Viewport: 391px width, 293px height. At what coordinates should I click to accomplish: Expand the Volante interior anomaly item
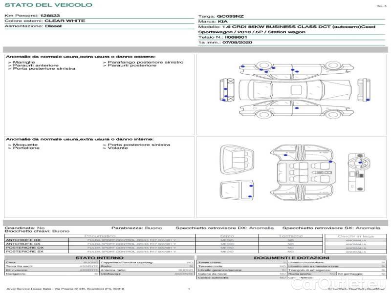pyautogui.click(x=117, y=148)
